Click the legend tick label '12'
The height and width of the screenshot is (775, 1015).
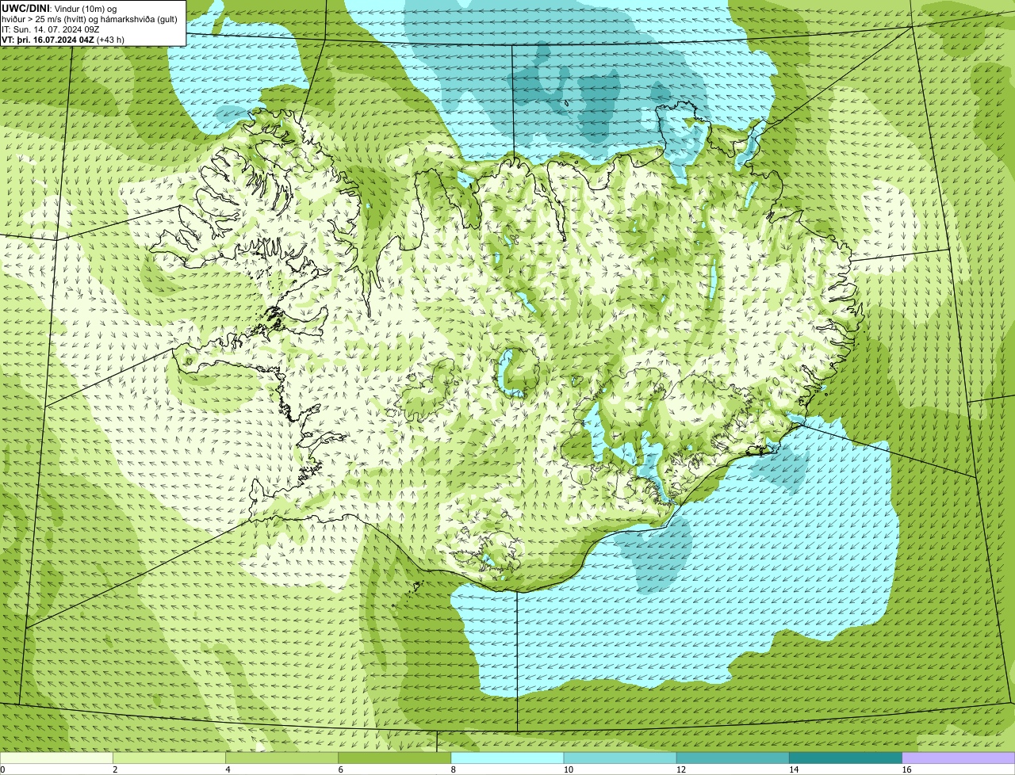[x=680, y=769]
